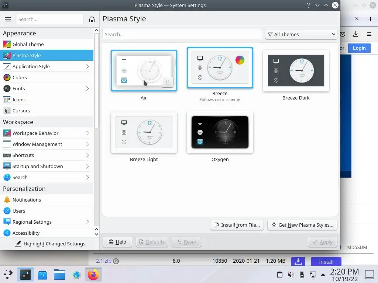The width and height of the screenshot is (378, 283).
Task: Click the Notifications bell icon
Action: 7,200
